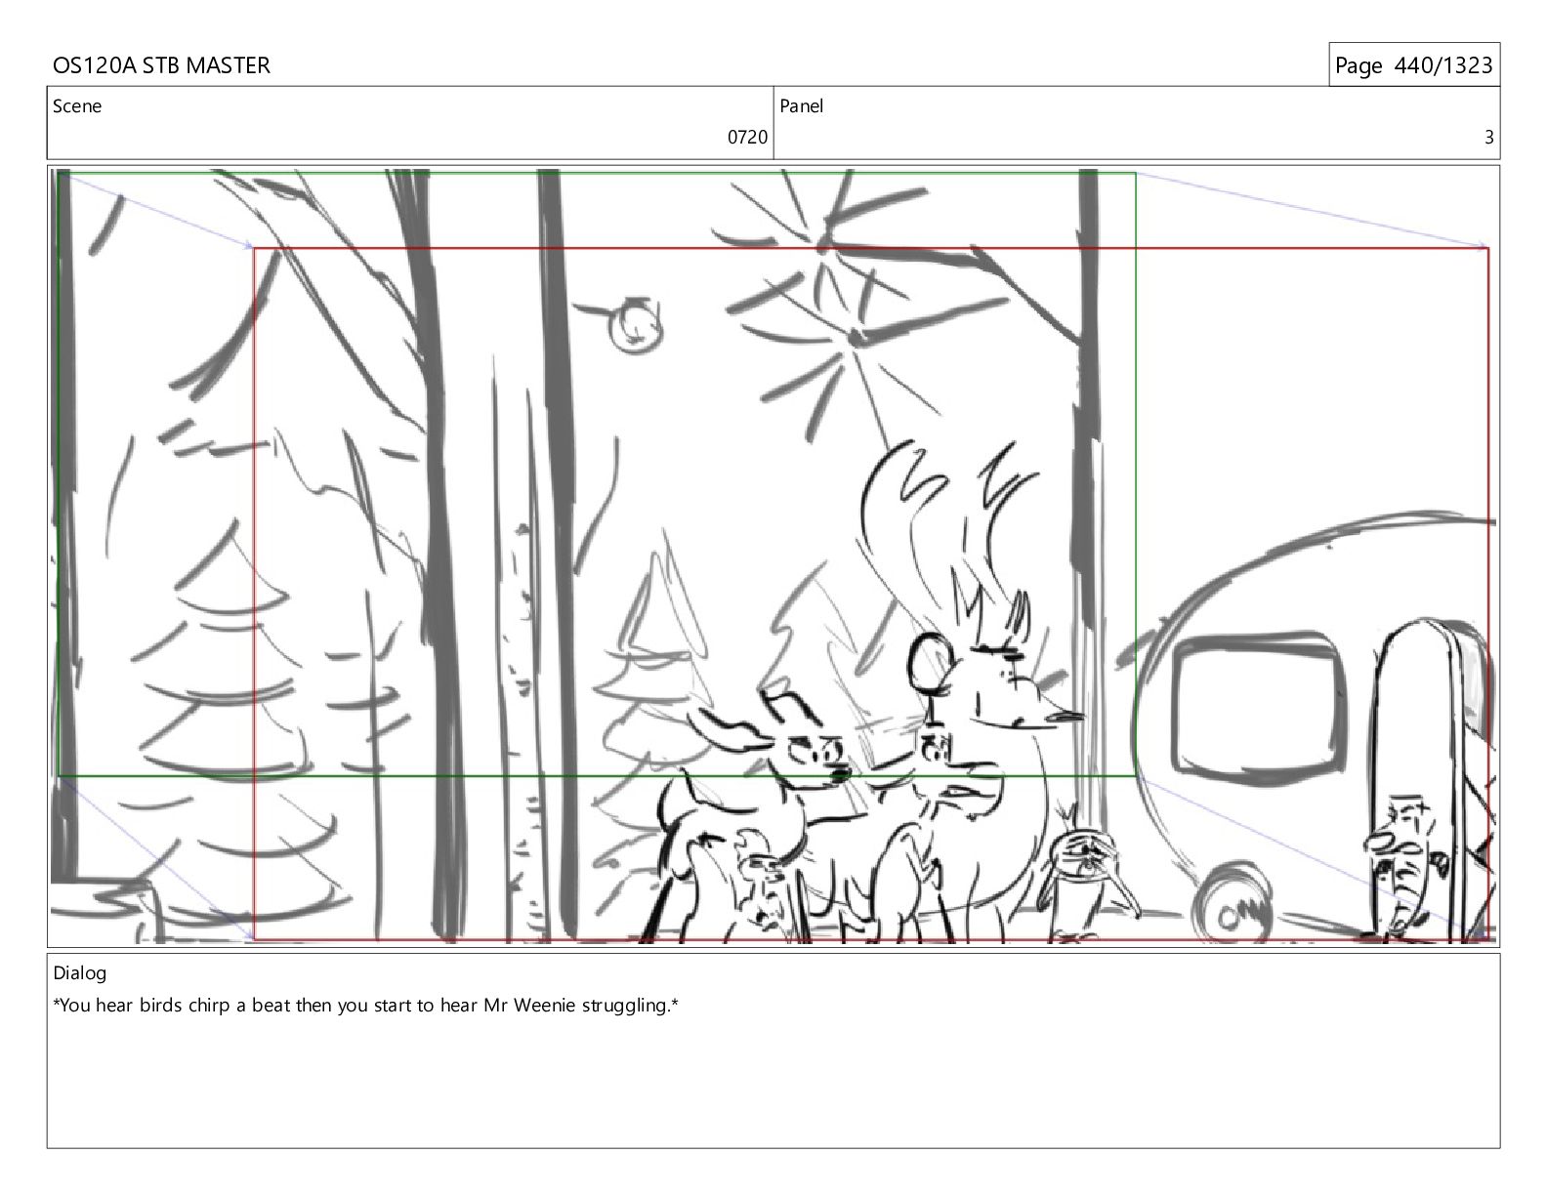The width and height of the screenshot is (1547, 1195).
Task: Click the scene number '0720'
Action: 747,138
